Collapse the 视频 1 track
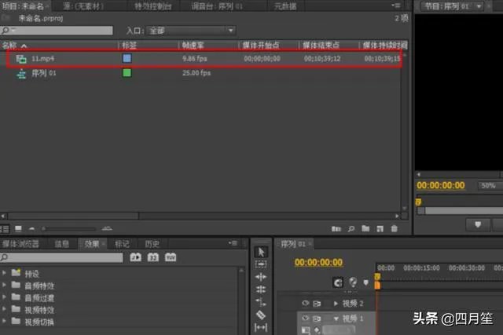 coord(336,319)
